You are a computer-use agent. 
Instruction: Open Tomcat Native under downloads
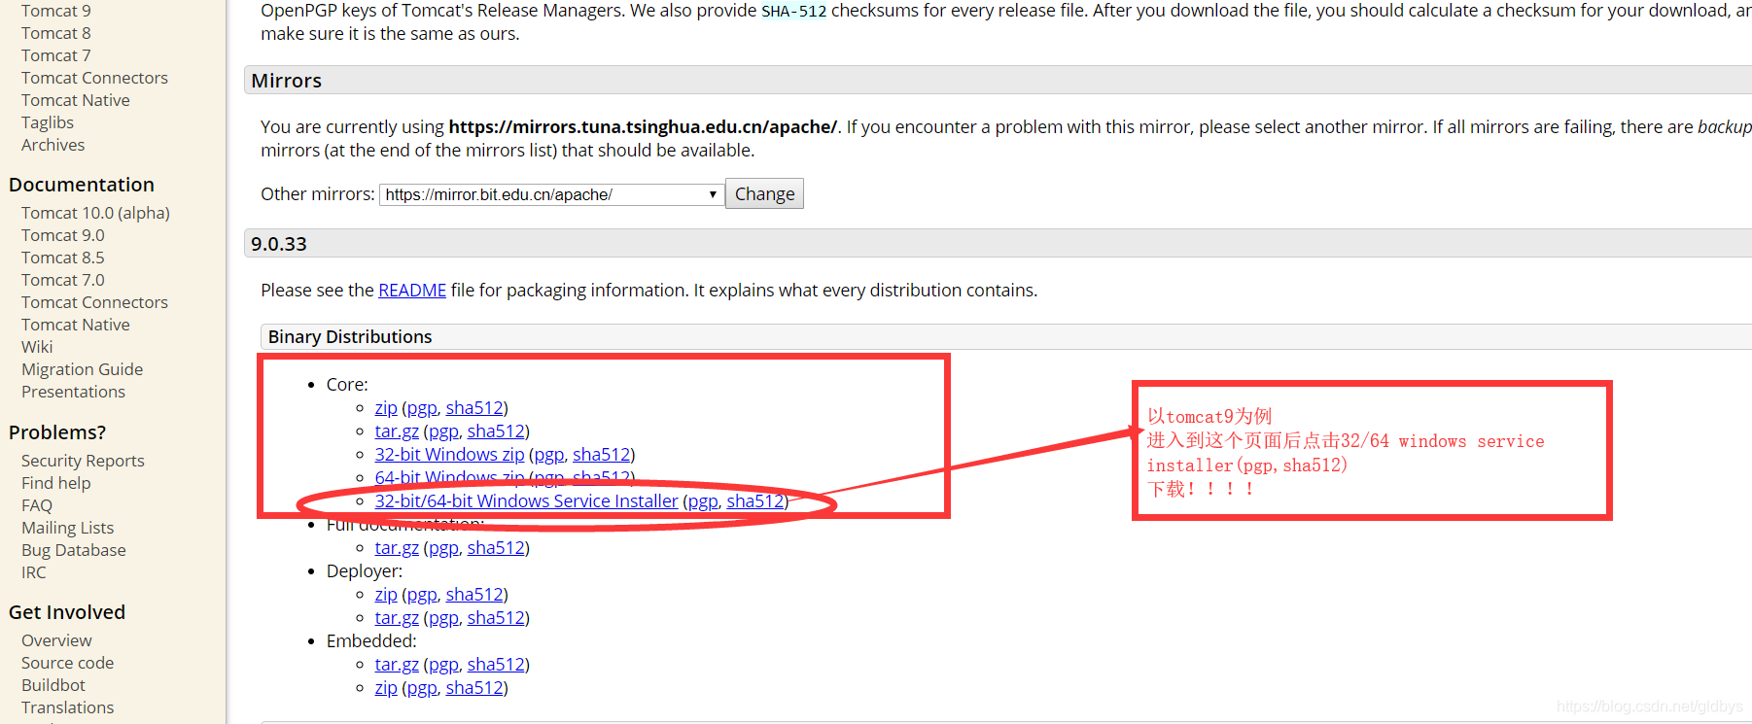pos(76,100)
